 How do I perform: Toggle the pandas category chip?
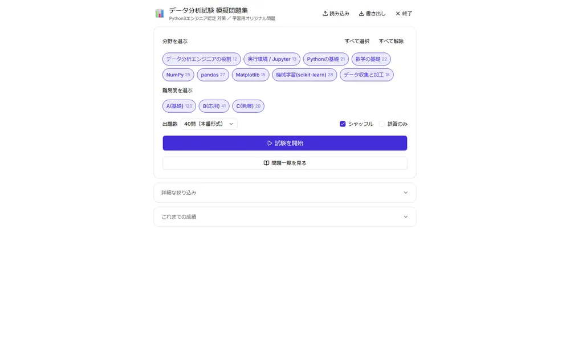[213, 75]
